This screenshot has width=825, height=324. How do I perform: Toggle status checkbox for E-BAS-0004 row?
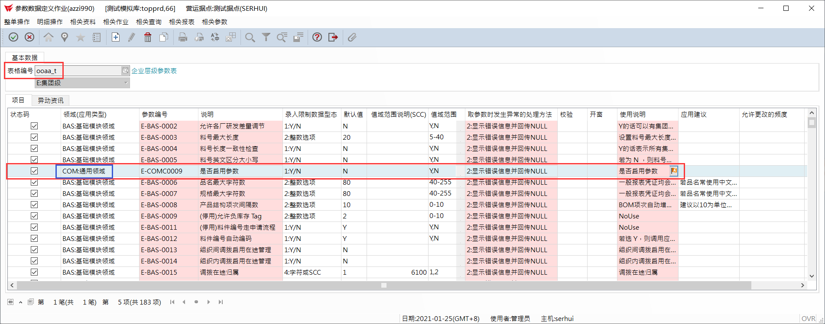click(x=34, y=148)
